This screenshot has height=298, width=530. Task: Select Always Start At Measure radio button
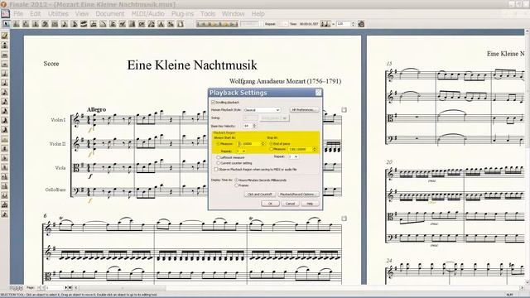coord(218,143)
